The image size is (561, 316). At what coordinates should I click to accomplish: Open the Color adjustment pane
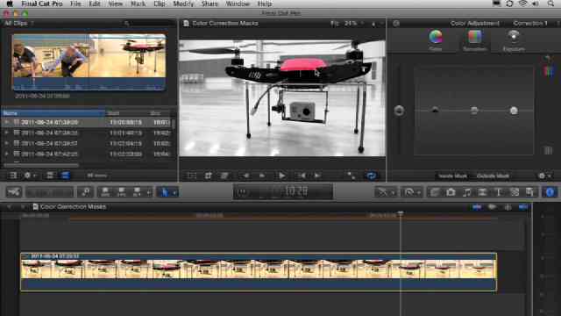pyautogui.click(x=436, y=40)
